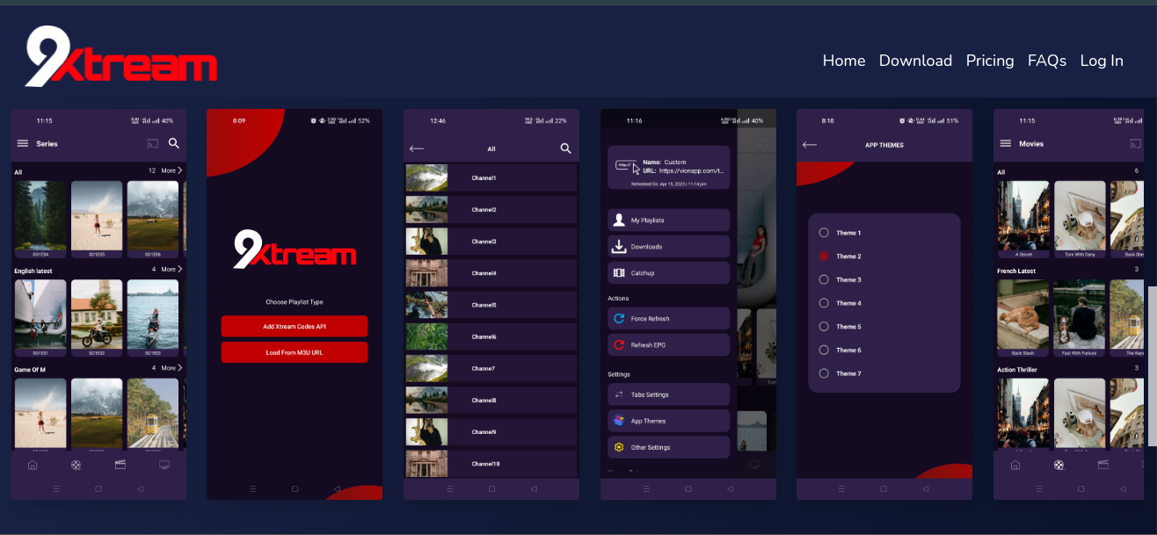Click the Refresh EPG action

point(668,345)
